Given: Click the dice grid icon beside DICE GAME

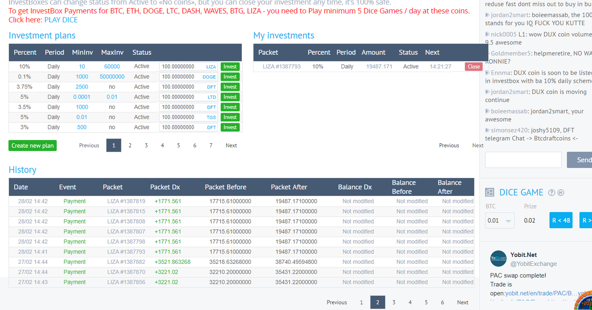Looking at the screenshot, I should 489,193.
